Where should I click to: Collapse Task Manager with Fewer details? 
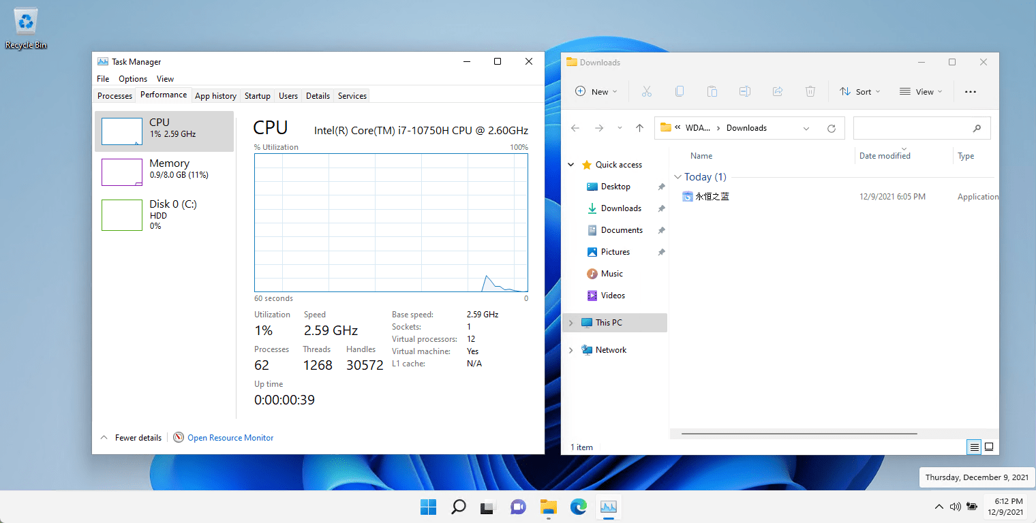[132, 438]
